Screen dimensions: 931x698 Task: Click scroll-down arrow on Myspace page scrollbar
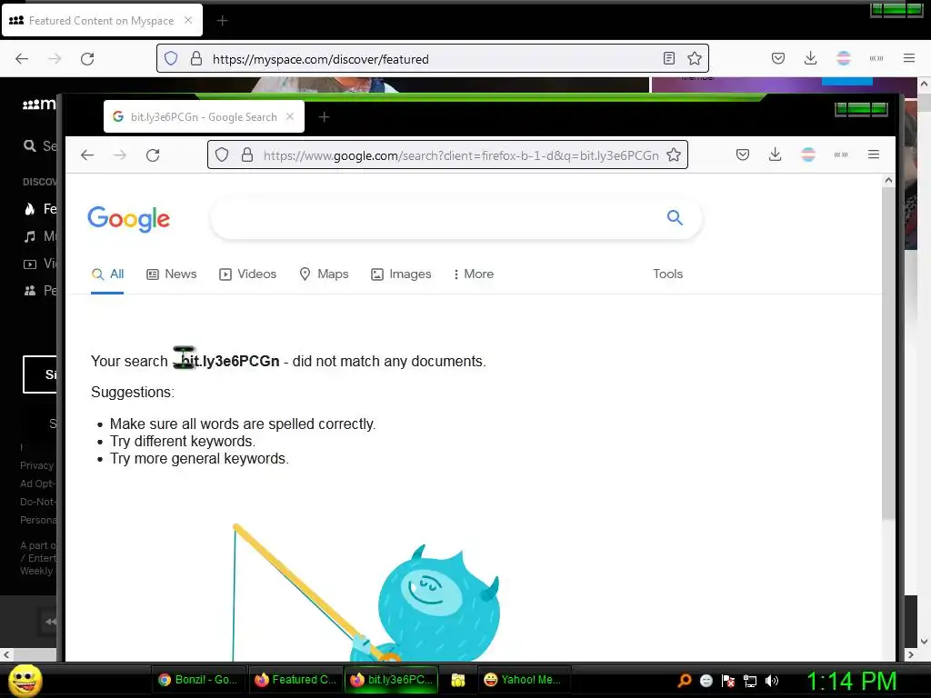coord(924,642)
